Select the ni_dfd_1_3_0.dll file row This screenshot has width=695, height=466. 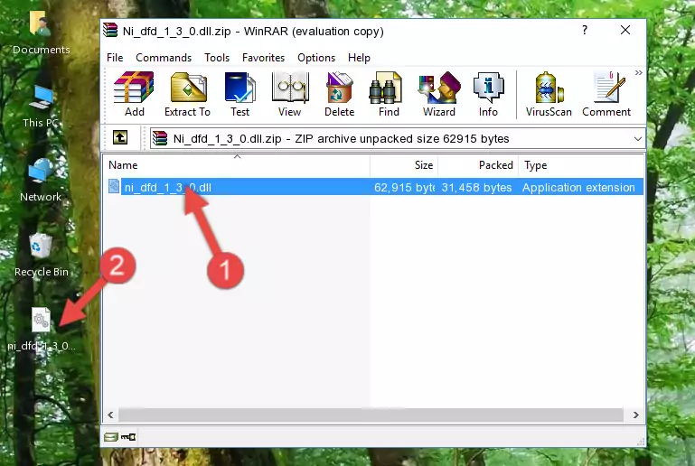(373, 187)
